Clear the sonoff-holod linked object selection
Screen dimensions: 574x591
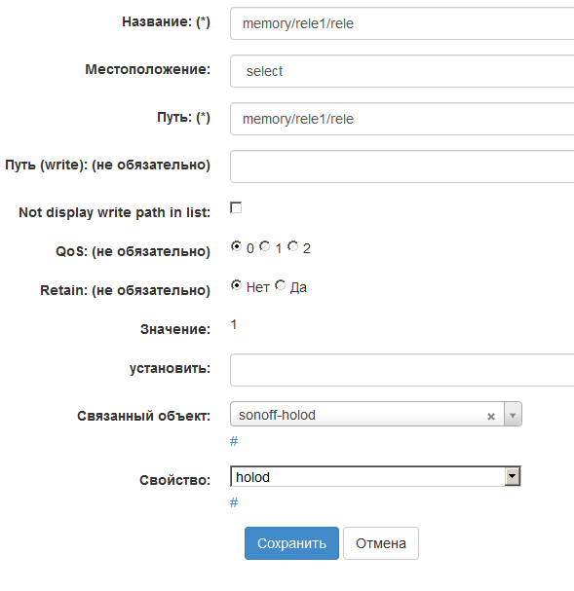coord(490,416)
